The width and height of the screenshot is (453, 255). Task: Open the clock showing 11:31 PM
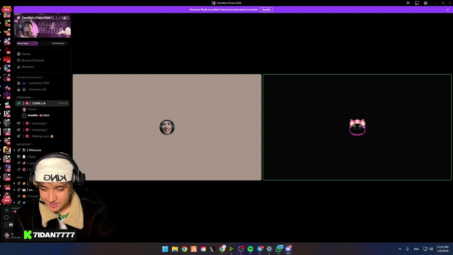tap(442, 249)
